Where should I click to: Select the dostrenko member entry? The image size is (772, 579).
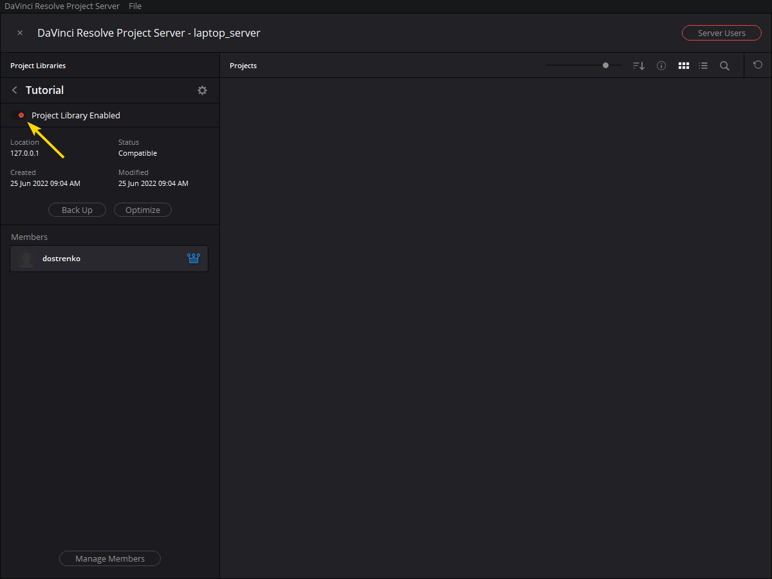click(x=96, y=258)
